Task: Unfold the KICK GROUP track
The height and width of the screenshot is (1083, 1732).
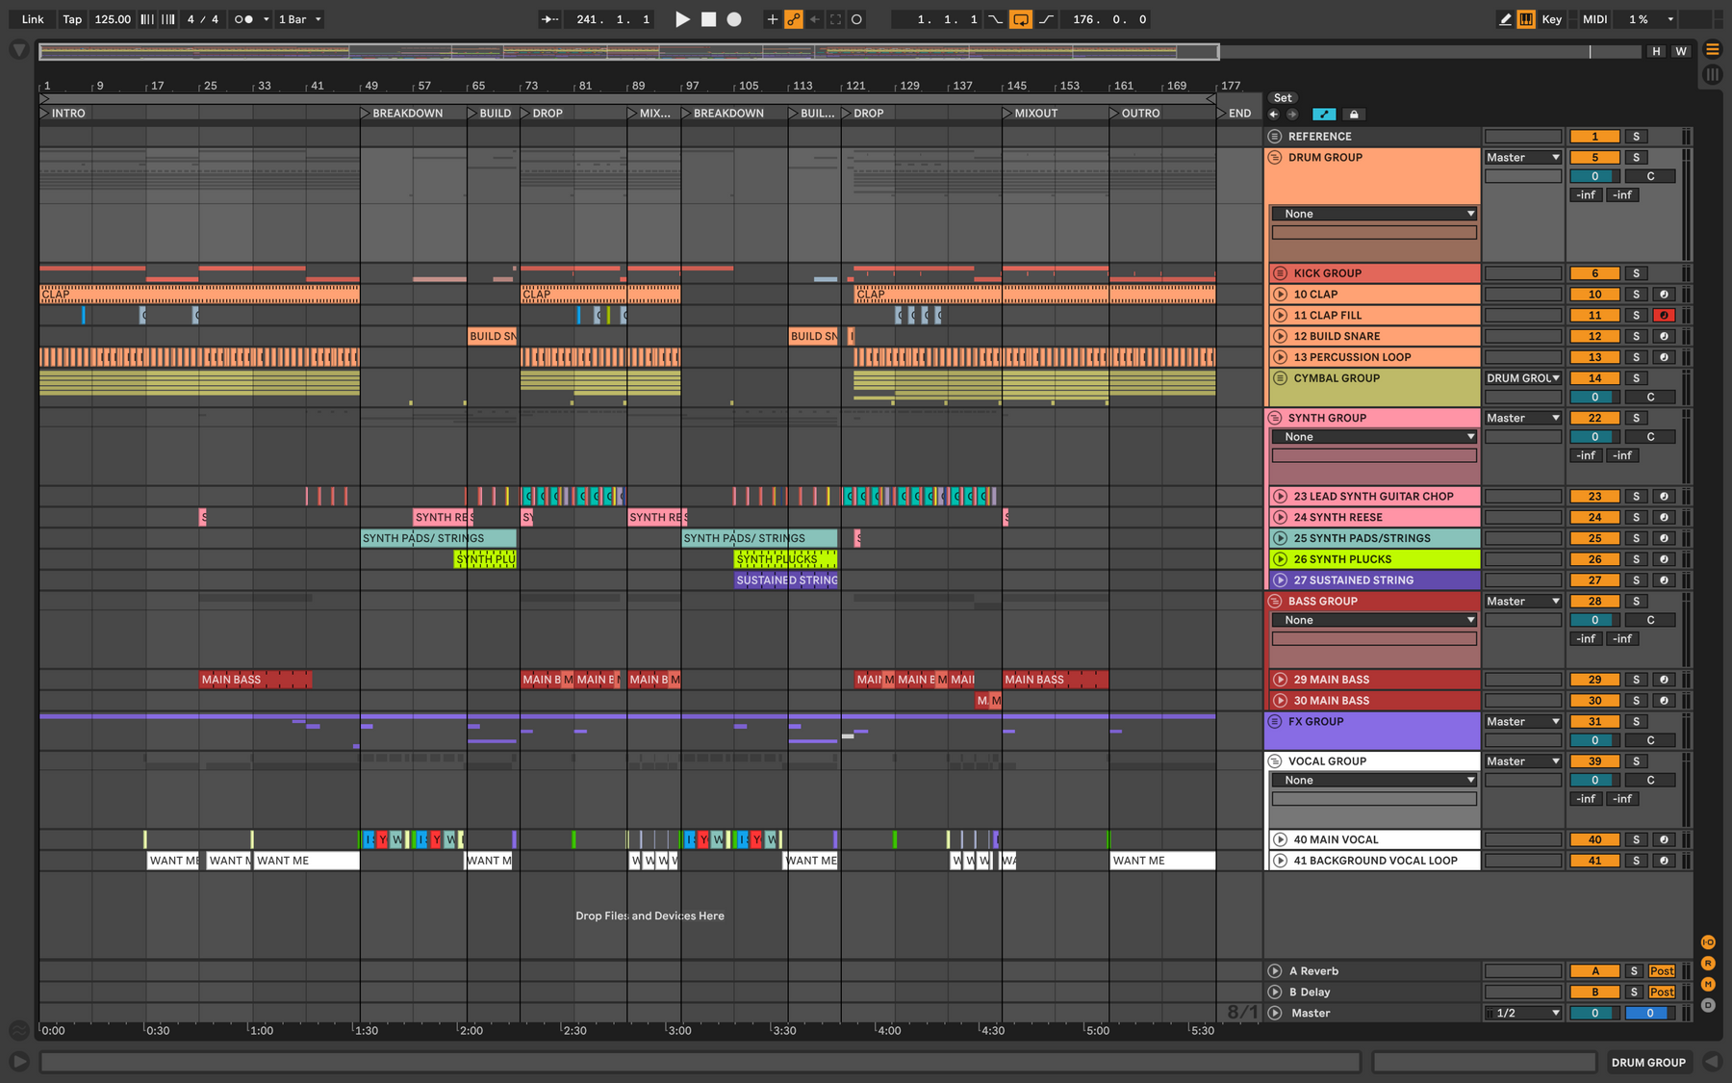Action: 1280,273
